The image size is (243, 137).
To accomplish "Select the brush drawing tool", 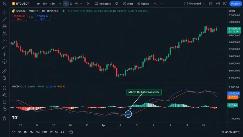I will tap(5, 48).
